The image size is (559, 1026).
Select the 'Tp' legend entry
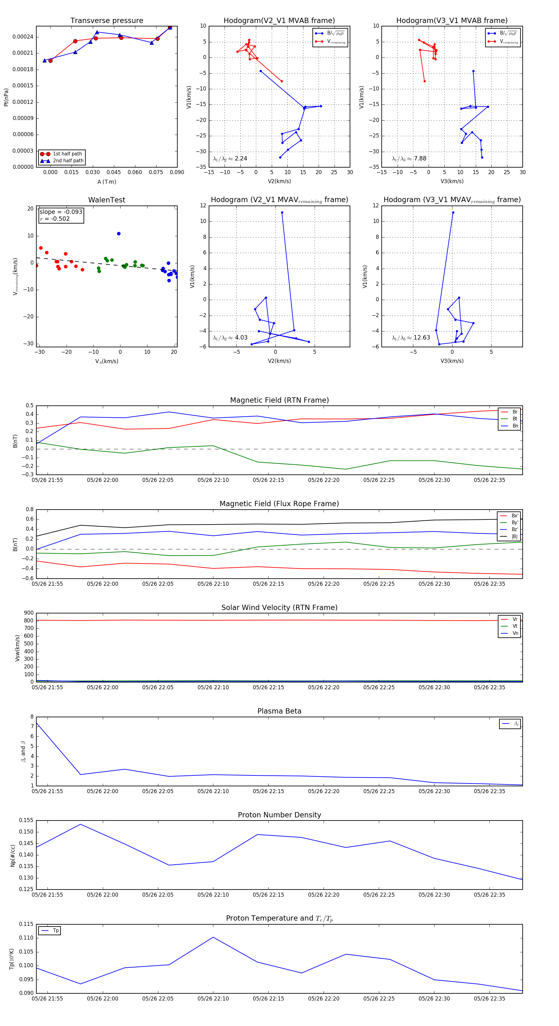click(50, 931)
